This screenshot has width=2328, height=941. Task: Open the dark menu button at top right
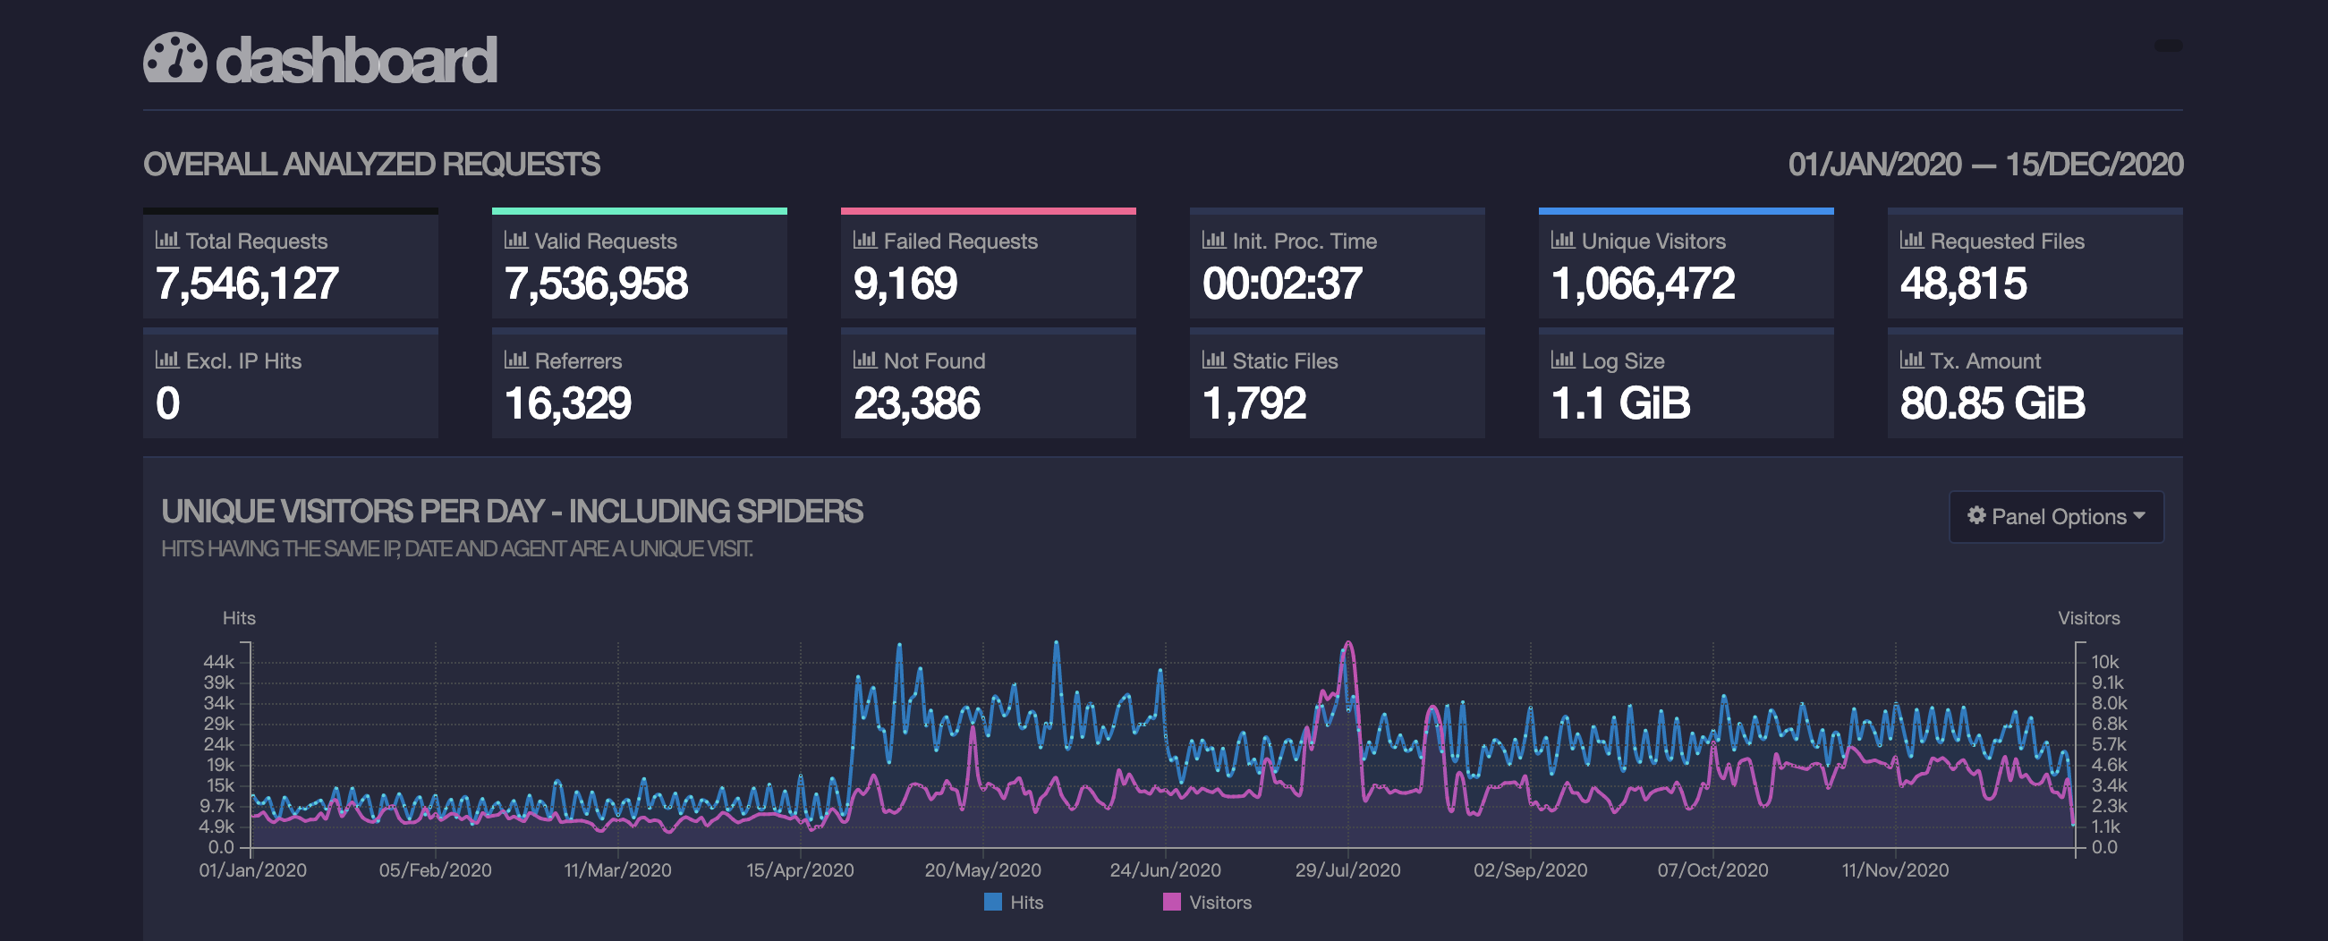[x=2168, y=46]
